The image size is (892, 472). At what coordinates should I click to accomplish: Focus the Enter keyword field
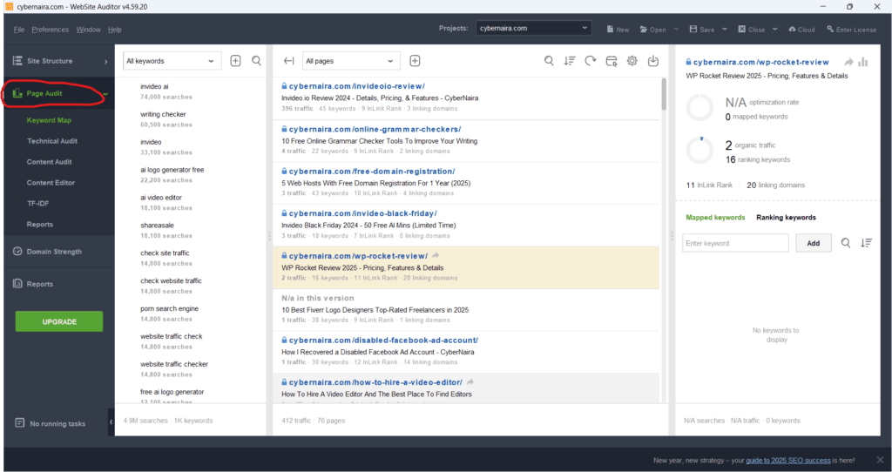[735, 243]
